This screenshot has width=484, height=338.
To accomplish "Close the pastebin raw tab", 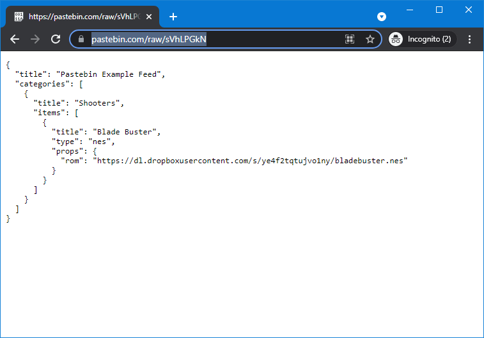I will [x=149, y=17].
